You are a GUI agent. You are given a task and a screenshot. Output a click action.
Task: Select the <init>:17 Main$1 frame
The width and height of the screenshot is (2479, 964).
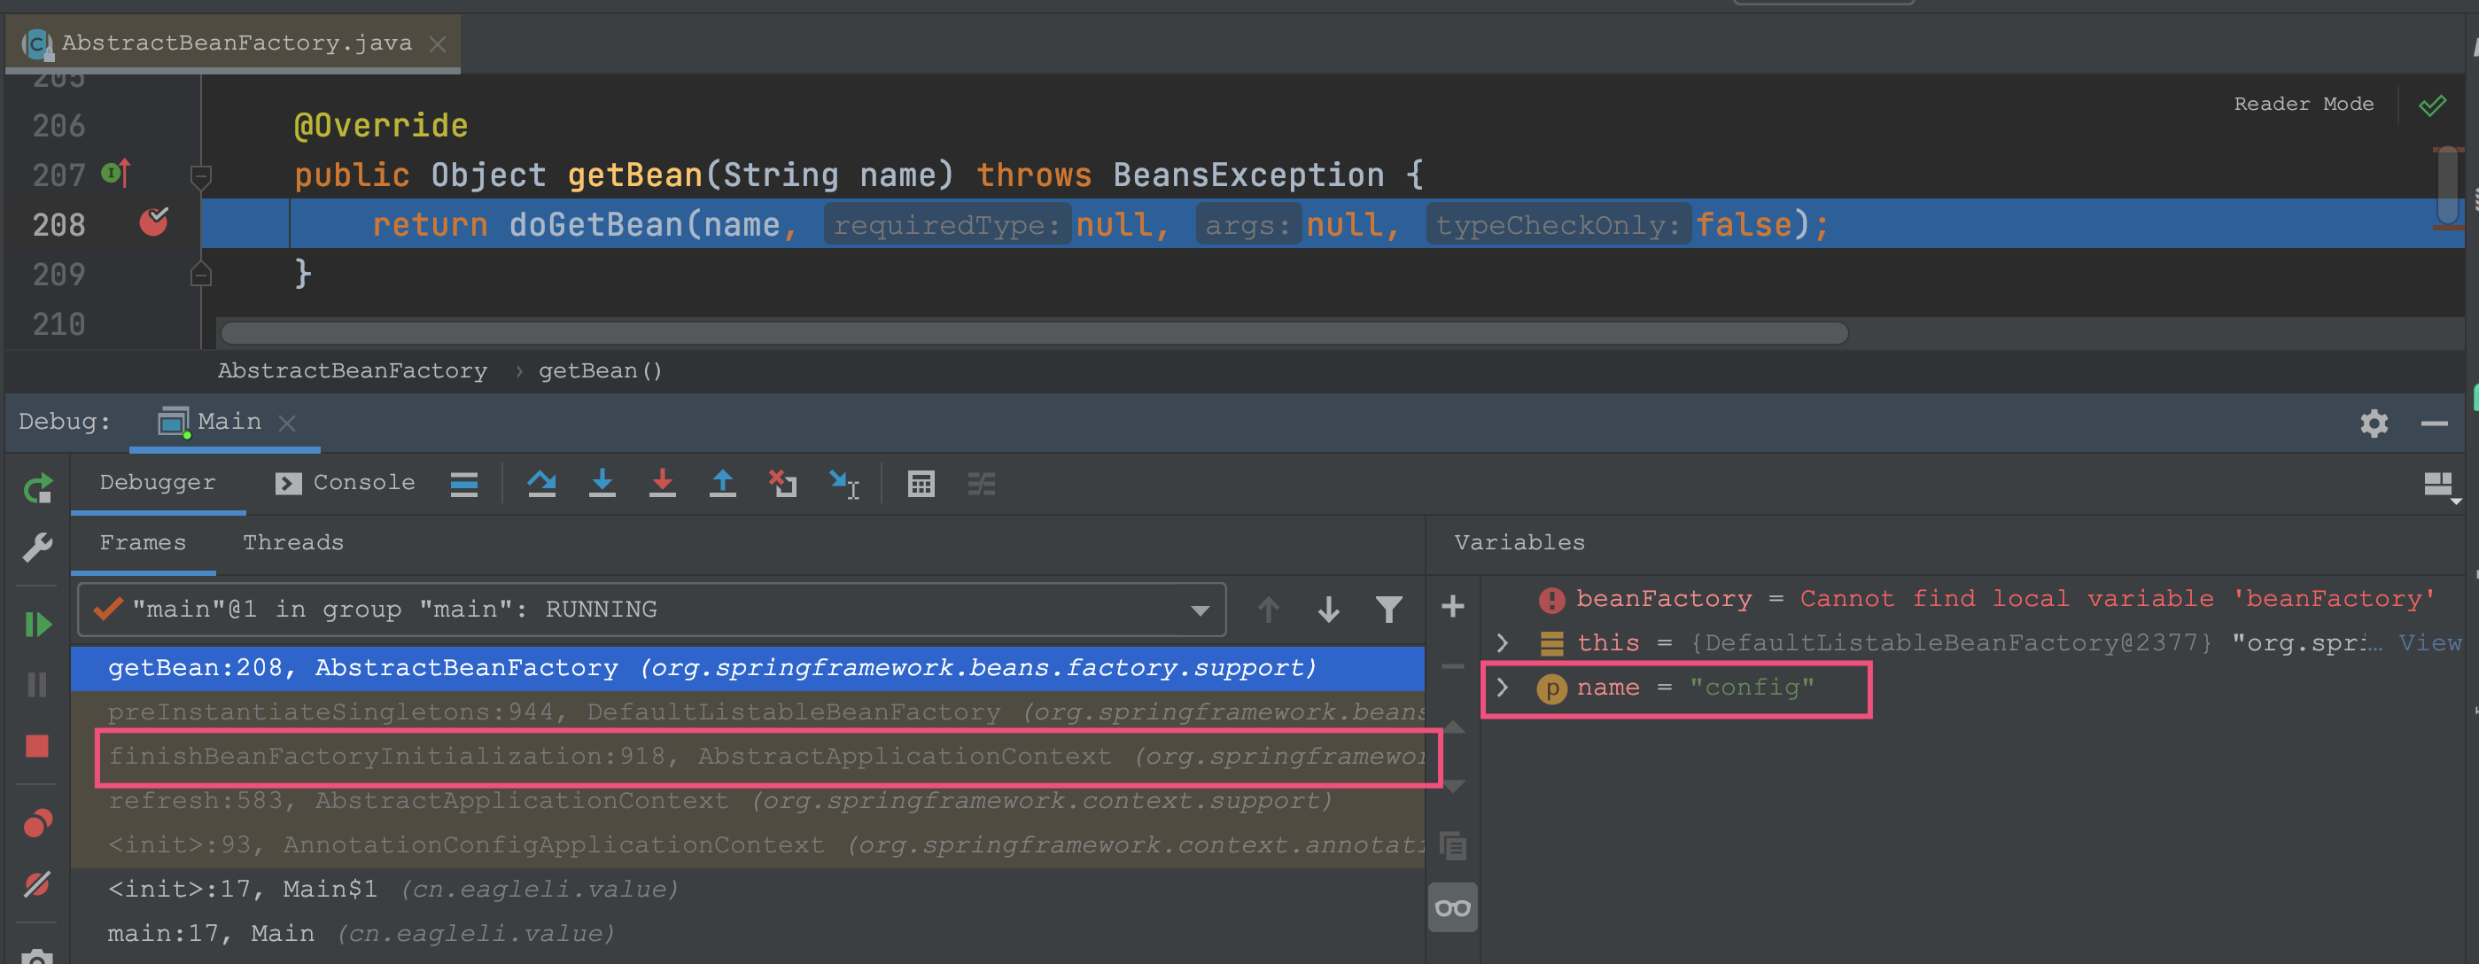click(x=748, y=889)
